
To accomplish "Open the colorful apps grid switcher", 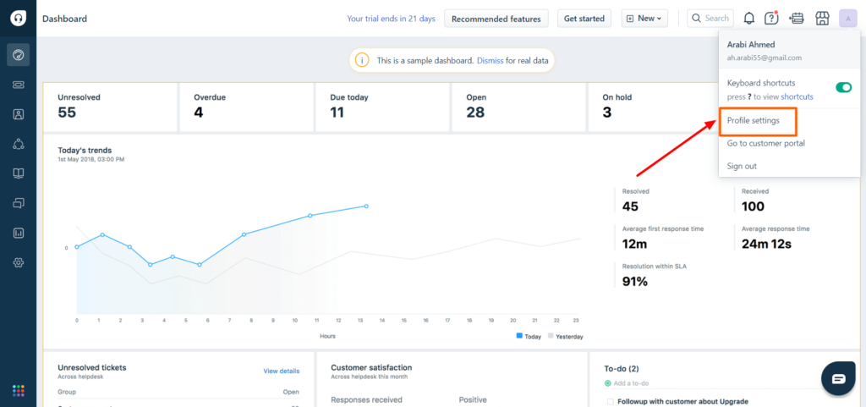I will coord(19,390).
